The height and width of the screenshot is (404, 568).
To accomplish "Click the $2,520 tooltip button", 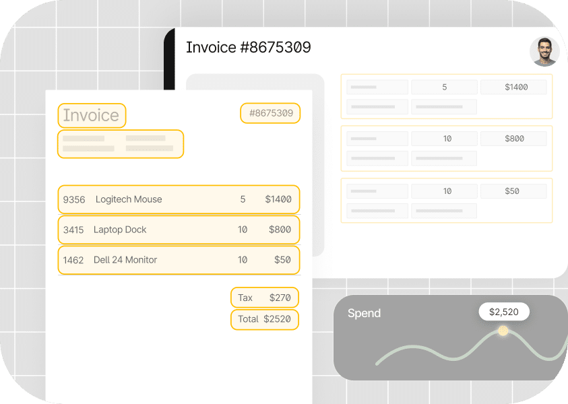I will tap(503, 312).
